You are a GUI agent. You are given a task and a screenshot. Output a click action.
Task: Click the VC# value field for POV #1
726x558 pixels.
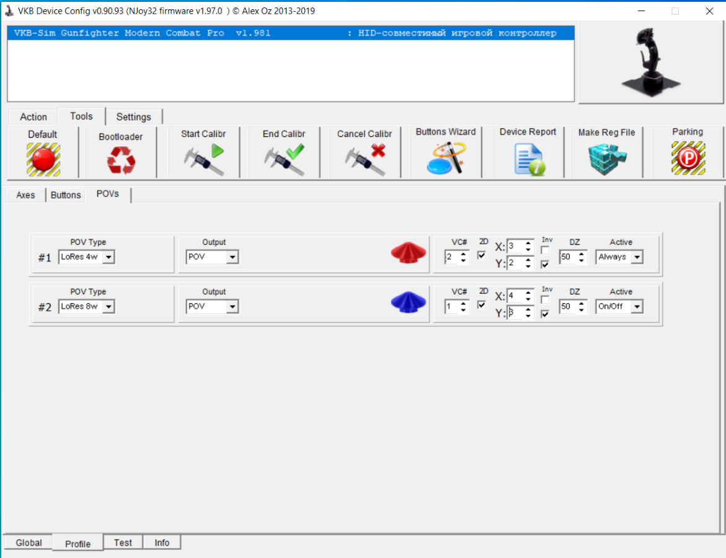click(452, 257)
